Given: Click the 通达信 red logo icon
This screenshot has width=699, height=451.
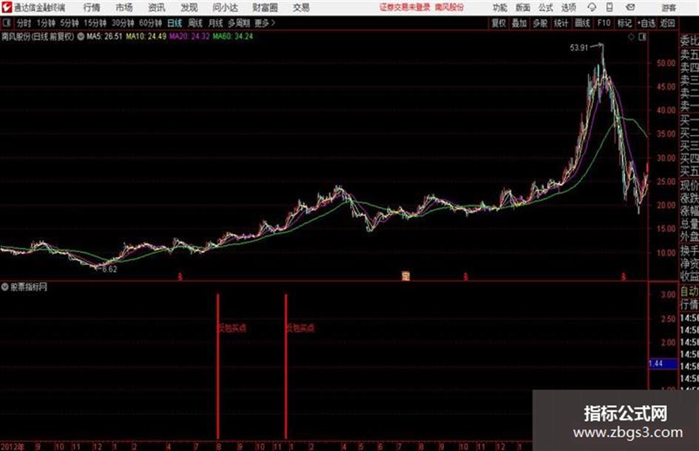Looking at the screenshot, I should 7,7.
